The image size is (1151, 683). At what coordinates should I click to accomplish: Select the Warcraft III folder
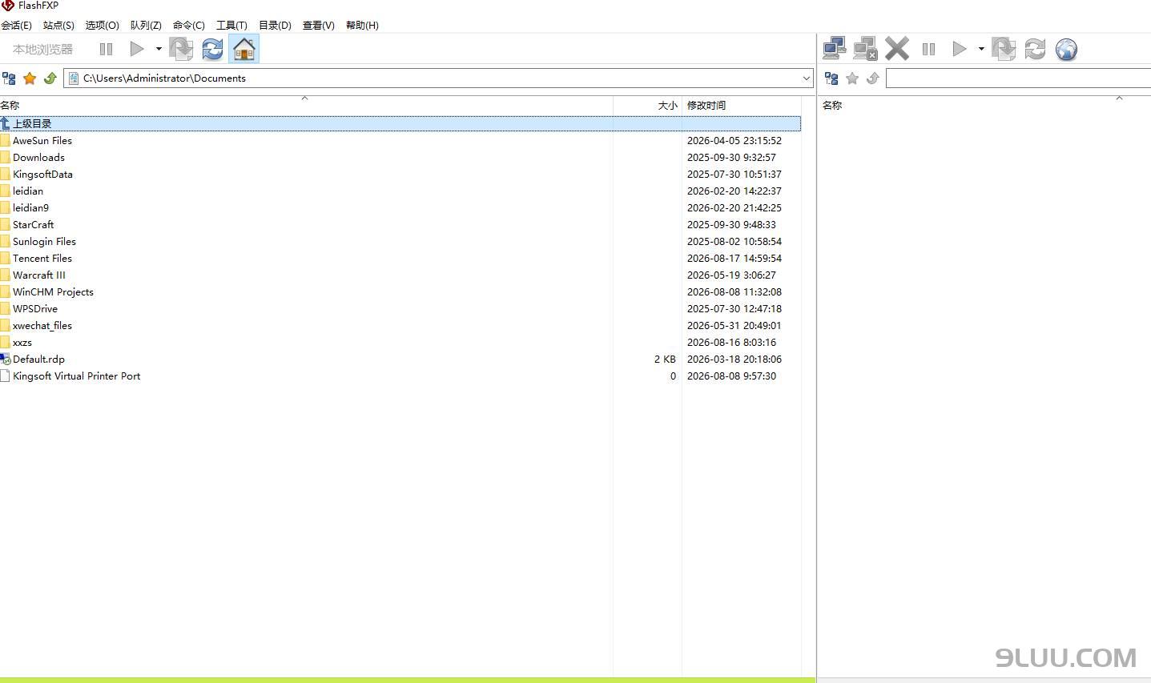tap(400, 275)
